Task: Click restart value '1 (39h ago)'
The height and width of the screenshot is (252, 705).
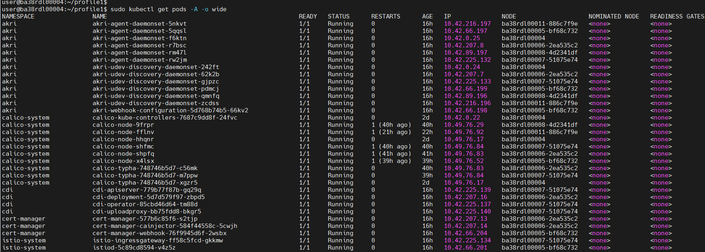Action: (392, 161)
